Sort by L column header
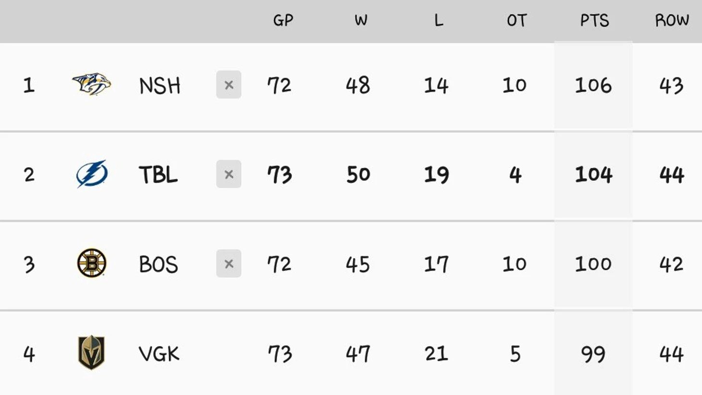 439,20
